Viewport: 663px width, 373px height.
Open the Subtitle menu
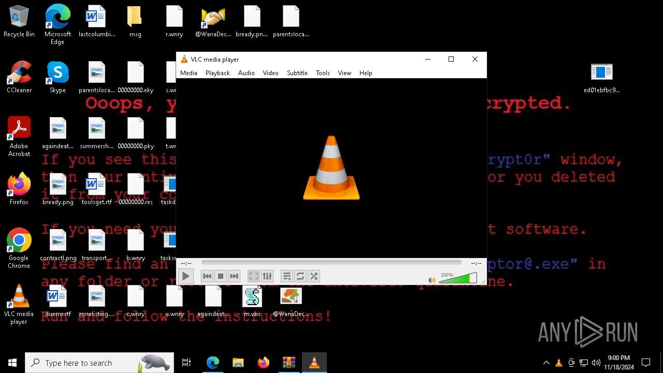pos(297,73)
